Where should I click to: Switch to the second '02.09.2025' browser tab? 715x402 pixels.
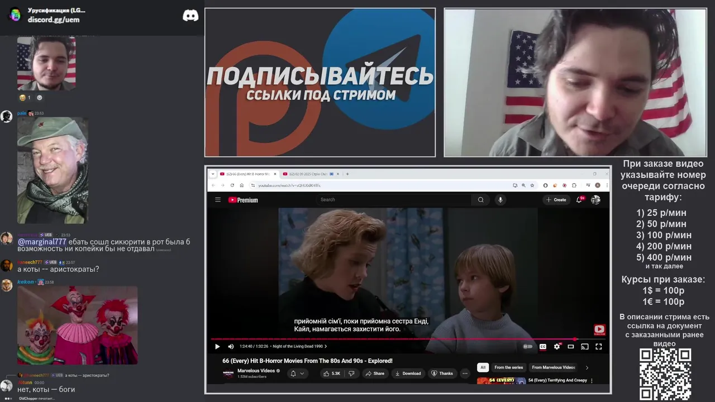310,174
